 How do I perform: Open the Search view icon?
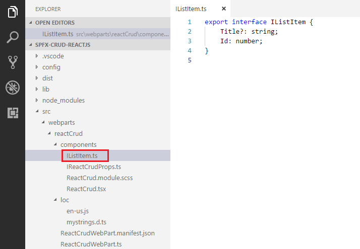(13, 37)
